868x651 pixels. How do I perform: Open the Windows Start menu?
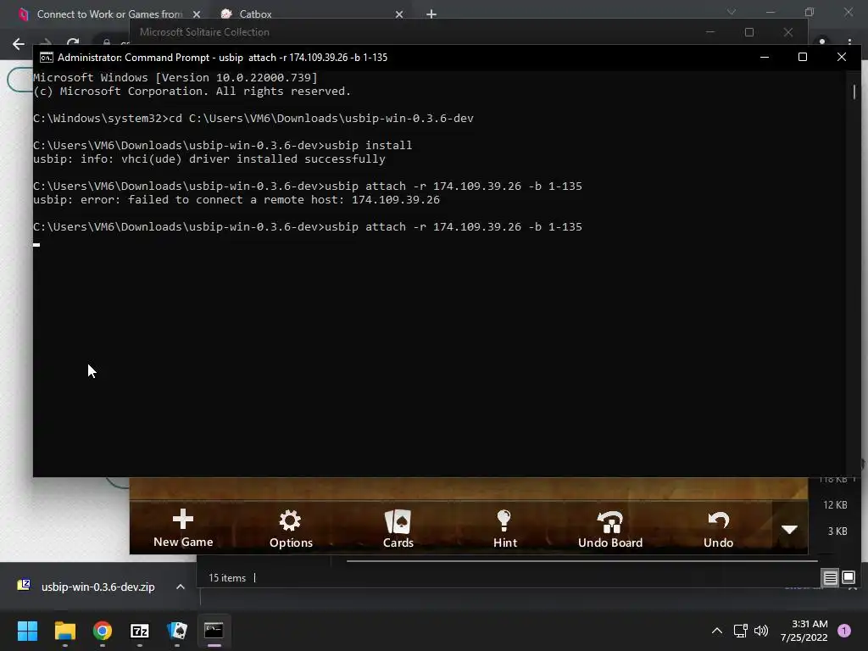pyautogui.click(x=27, y=631)
